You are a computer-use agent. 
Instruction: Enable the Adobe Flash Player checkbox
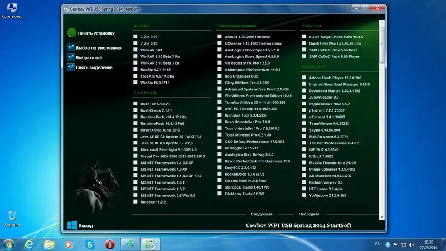point(304,78)
